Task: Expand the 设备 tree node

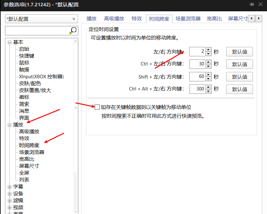Action: coord(9,194)
